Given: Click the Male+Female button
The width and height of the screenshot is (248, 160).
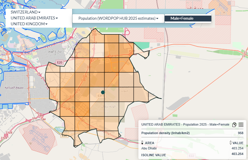Looking at the screenshot, I should tap(188, 19).
